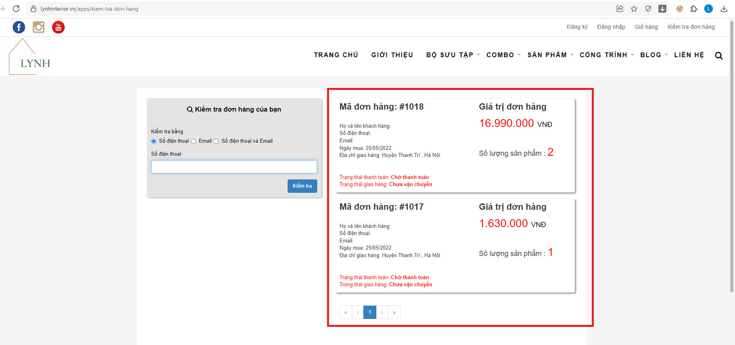This screenshot has height=345, width=735.
Task: Go to pagination page 1
Action: click(370, 312)
